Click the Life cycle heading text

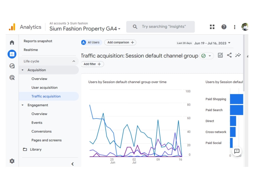[x=31, y=61]
